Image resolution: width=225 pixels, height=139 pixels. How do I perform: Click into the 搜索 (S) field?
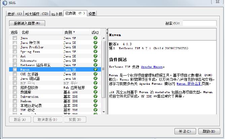coord(199,23)
